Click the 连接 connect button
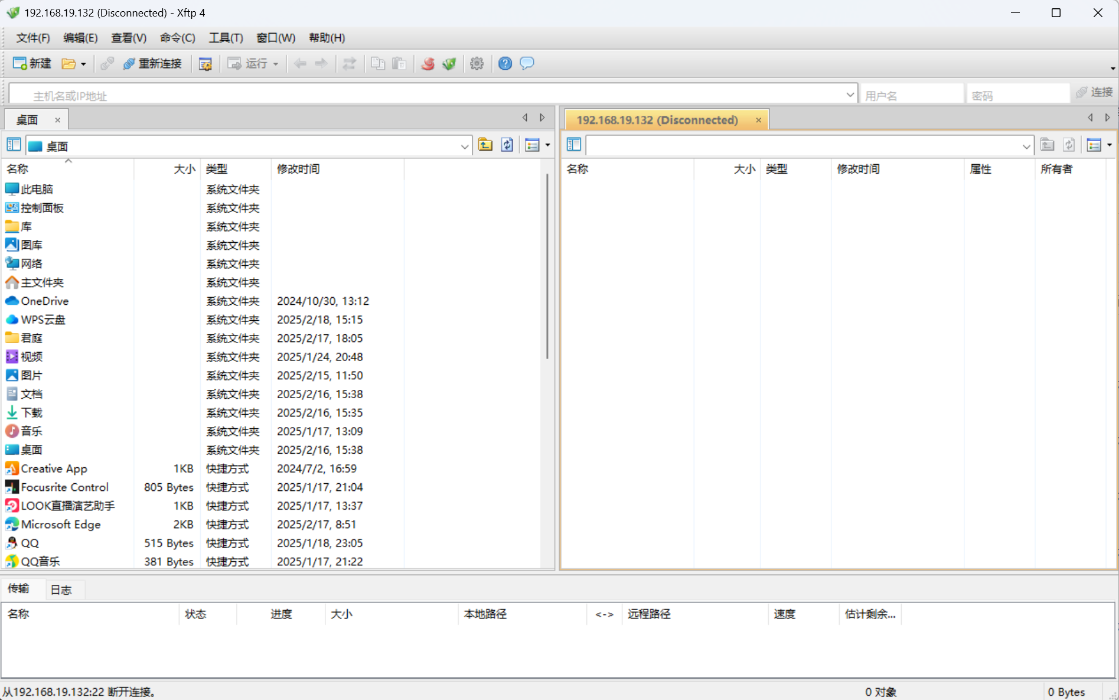 click(x=1095, y=92)
